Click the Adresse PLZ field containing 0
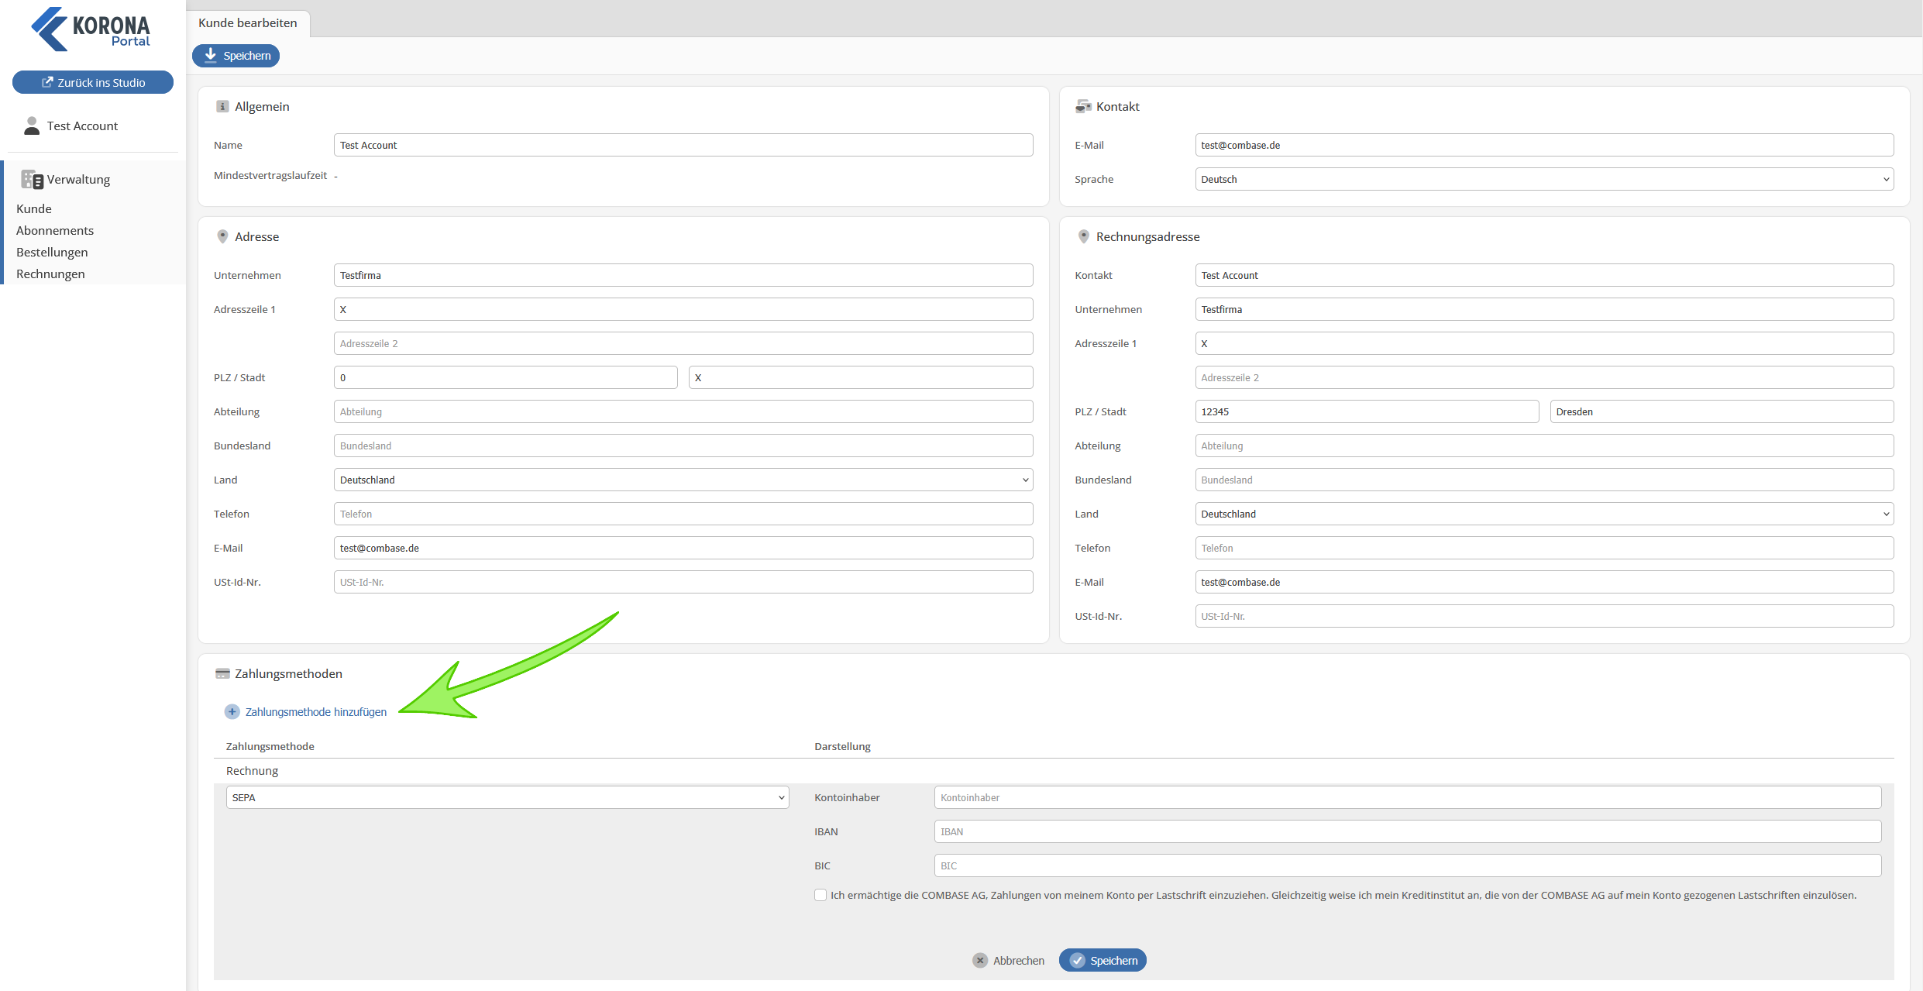The height and width of the screenshot is (991, 1923). 506,377
